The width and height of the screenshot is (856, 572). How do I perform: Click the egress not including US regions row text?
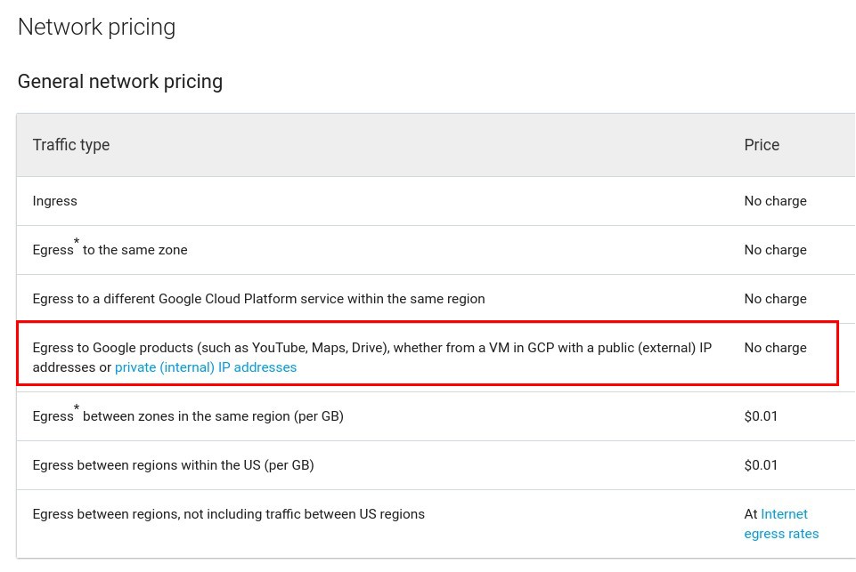click(x=228, y=514)
